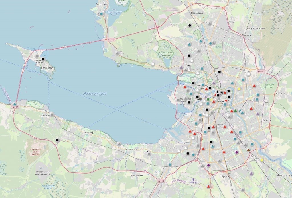This screenshot has width=292, height=198.
Task: Click teal triangle marker above southwest A-118 shield
Action: 15,104
